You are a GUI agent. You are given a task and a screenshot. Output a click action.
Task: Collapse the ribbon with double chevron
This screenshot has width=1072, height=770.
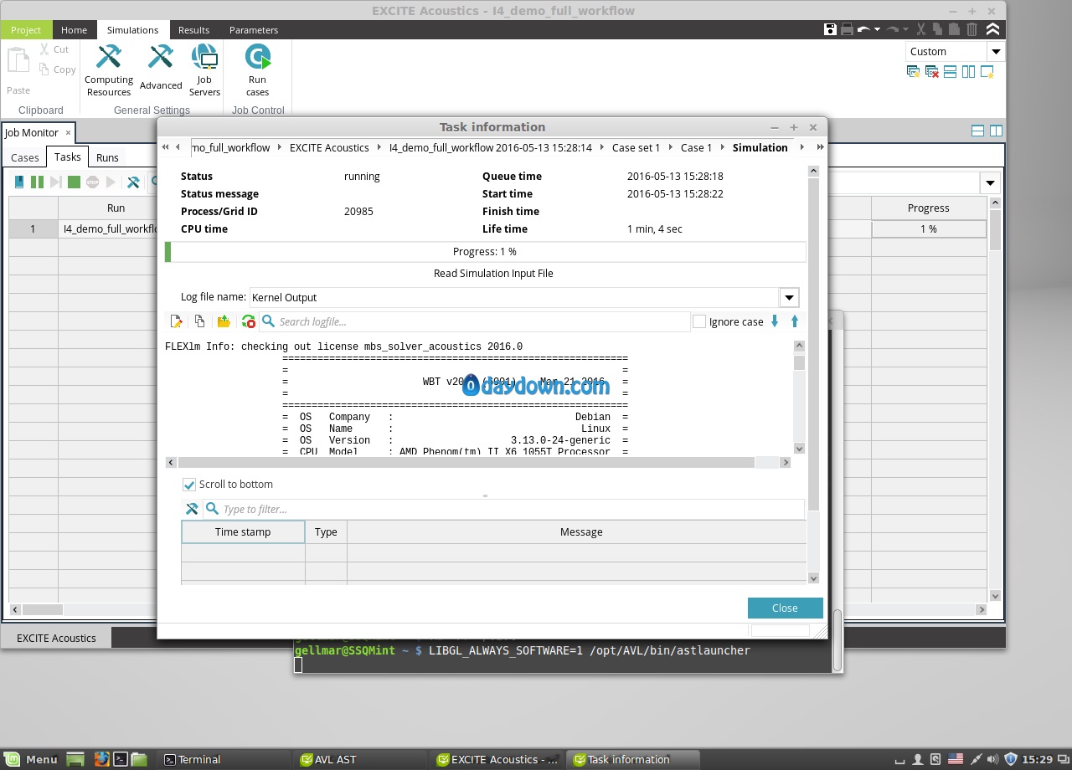[992, 29]
